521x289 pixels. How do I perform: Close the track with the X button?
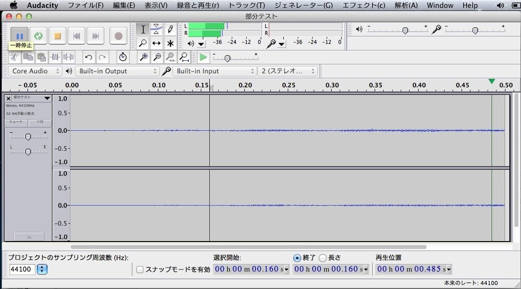pyautogui.click(x=9, y=98)
